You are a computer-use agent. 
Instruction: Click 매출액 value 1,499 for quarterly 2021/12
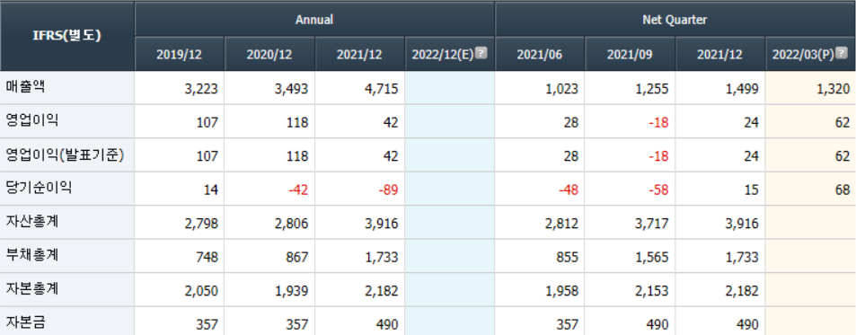click(x=742, y=89)
